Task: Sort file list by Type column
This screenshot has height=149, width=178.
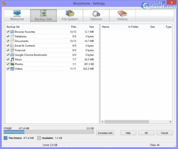Action: pos(168,27)
